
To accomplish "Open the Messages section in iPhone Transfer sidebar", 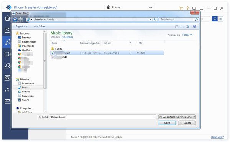I will coord(7,78).
